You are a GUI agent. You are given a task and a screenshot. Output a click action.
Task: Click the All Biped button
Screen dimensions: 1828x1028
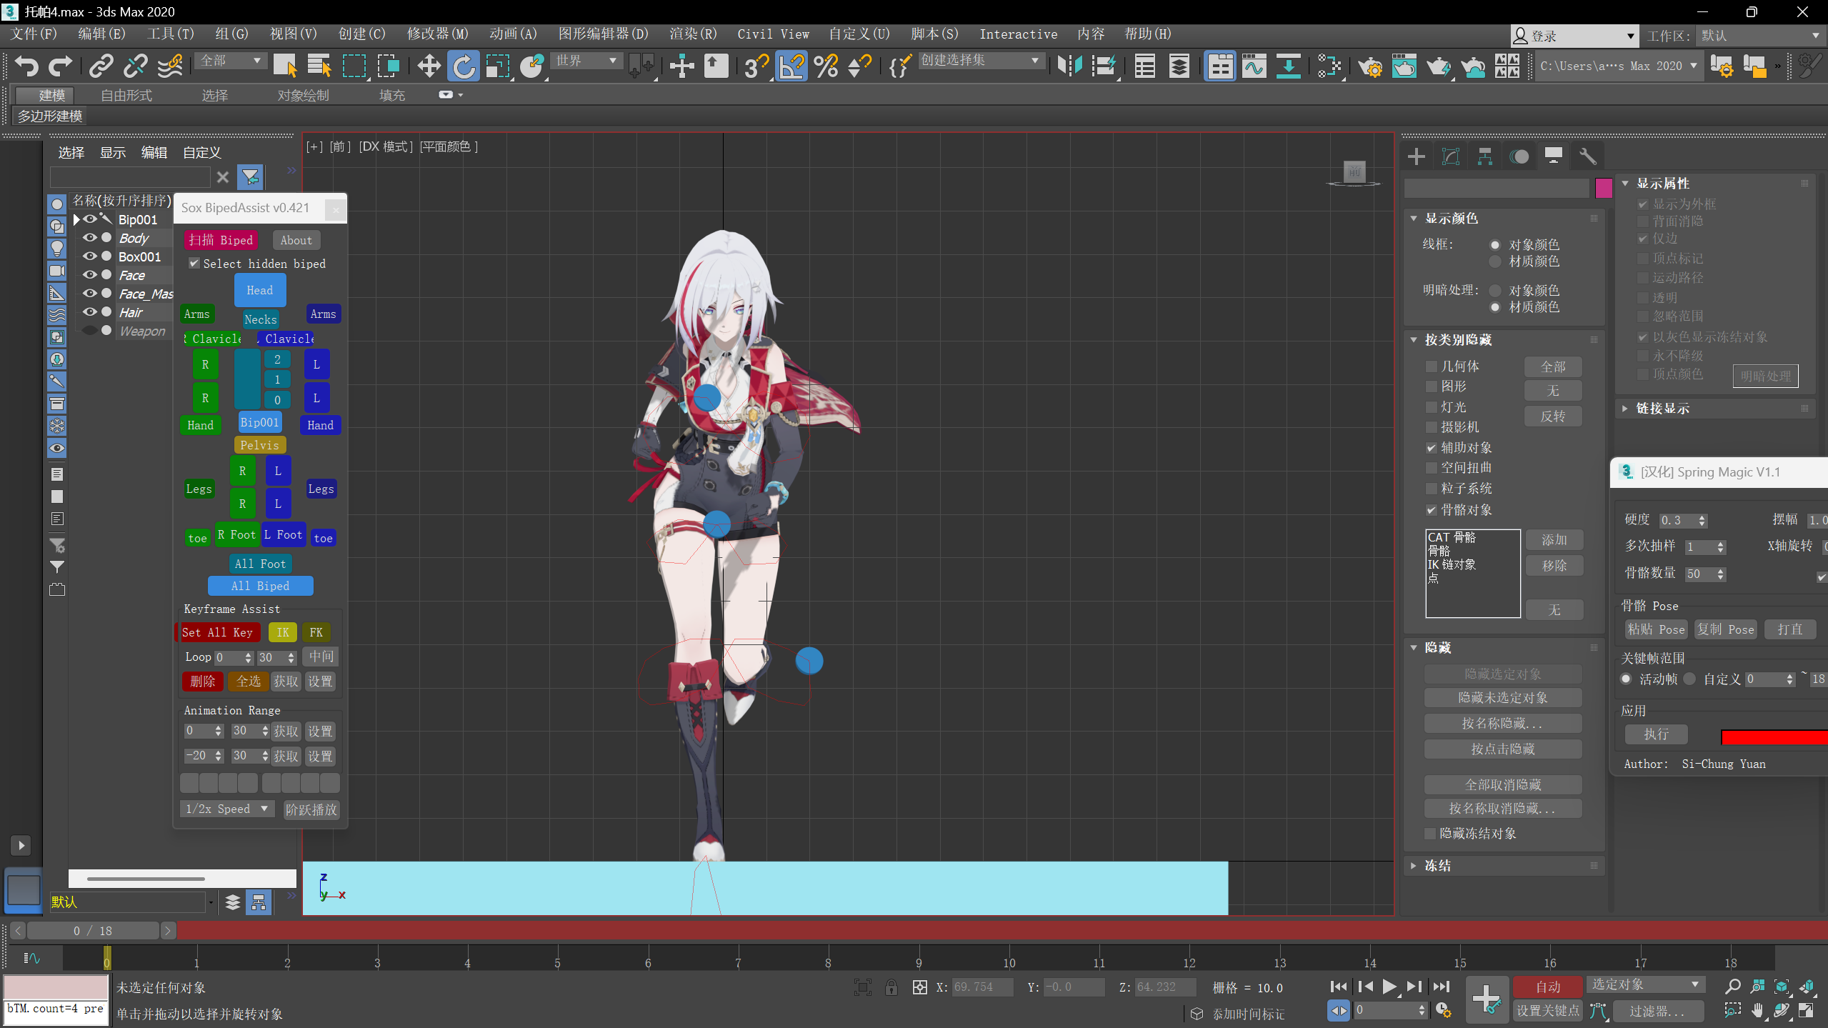point(260,586)
